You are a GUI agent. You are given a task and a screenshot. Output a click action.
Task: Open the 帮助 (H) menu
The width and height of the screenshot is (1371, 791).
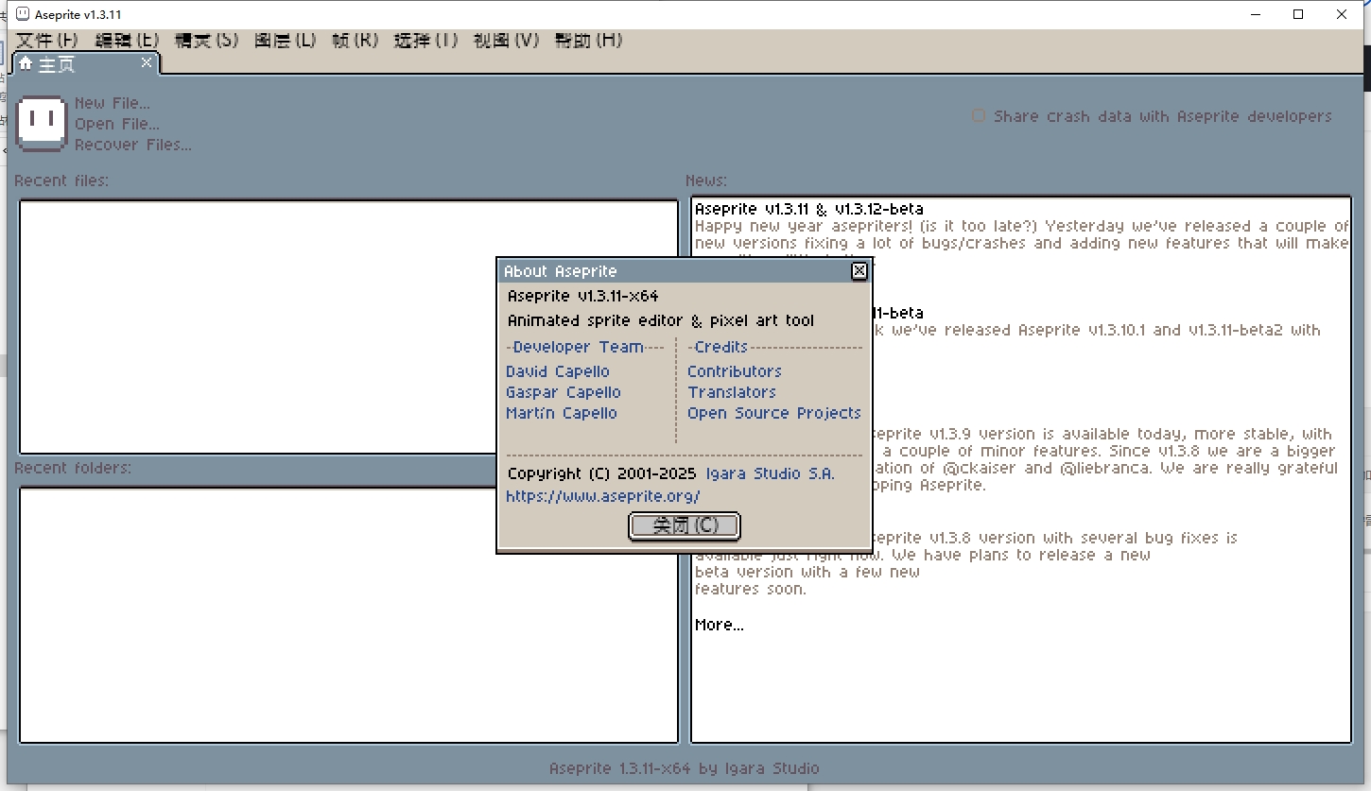click(588, 40)
